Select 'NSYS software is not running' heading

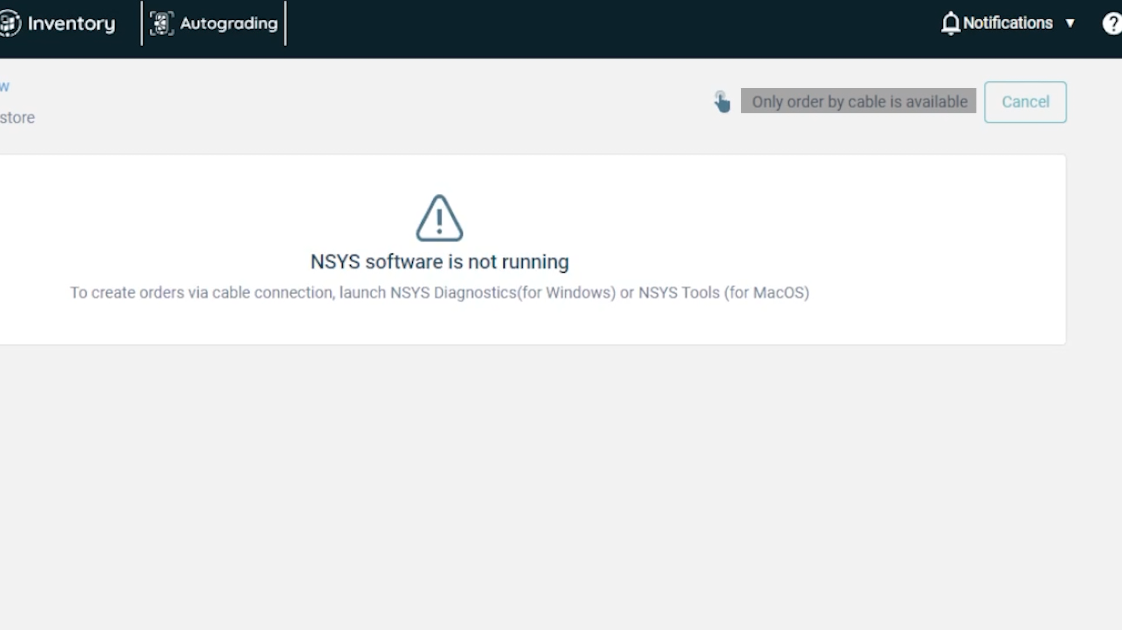coord(440,262)
